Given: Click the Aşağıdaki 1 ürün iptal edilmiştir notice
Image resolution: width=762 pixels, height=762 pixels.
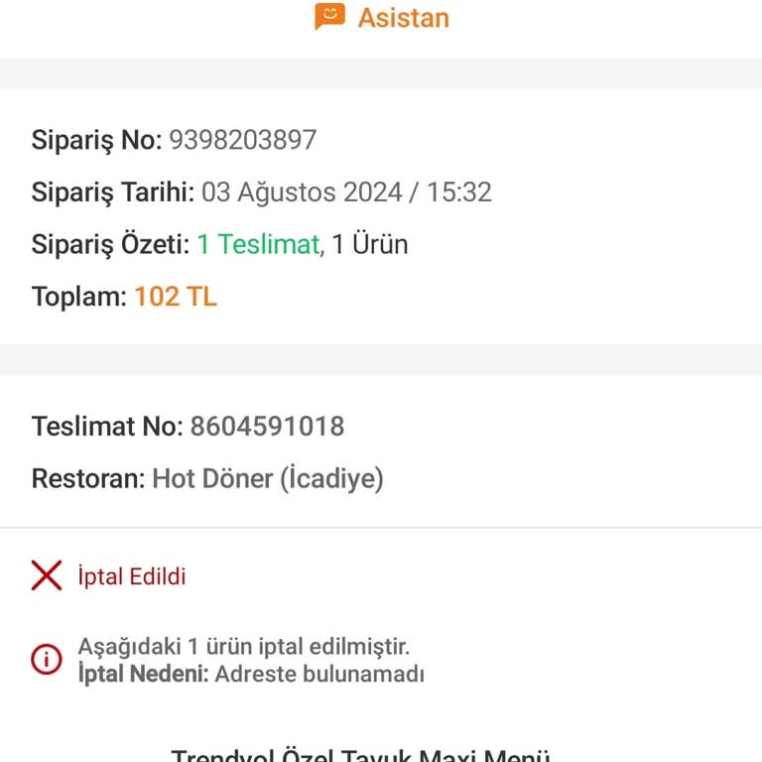Looking at the screenshot, I should (244, 646).
